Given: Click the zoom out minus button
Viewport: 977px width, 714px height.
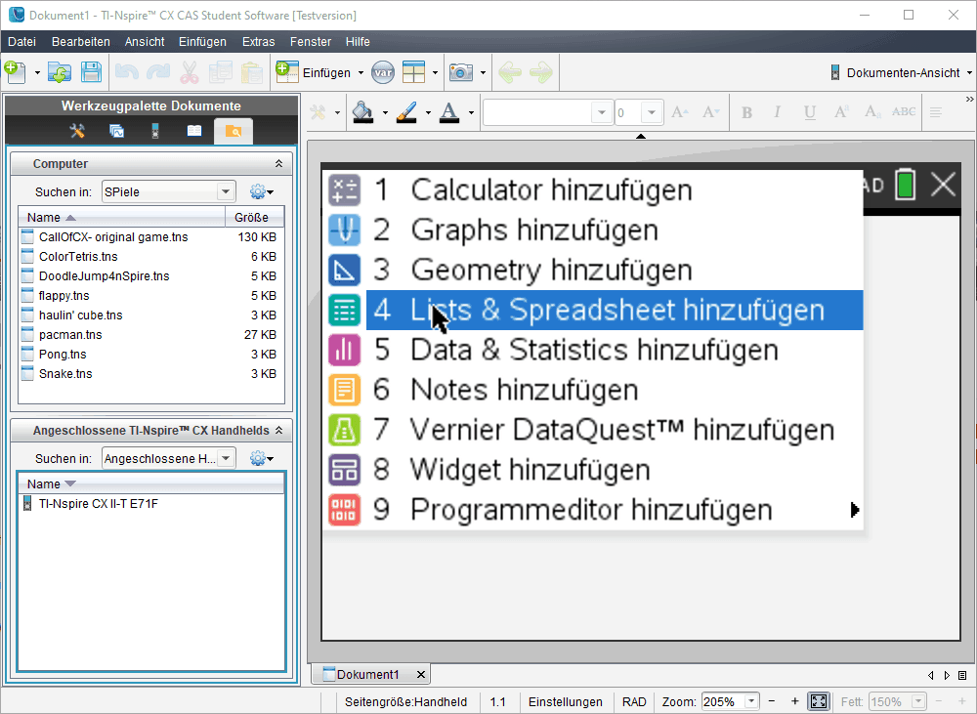Looking at the screenshot, I should pos(772,701).
